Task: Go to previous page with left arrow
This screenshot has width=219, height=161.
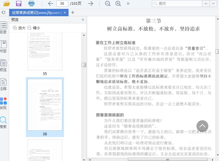Action: (50, 4)
